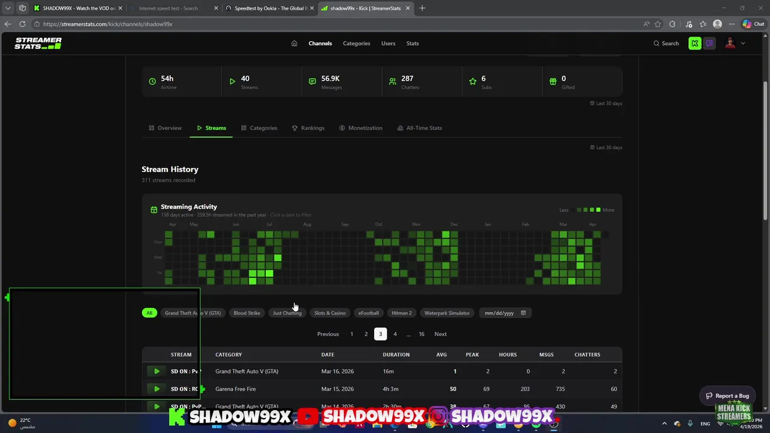The image size is (770, 433).
Task: Open Users in top navigation
Action: click(x=388, y=43)
